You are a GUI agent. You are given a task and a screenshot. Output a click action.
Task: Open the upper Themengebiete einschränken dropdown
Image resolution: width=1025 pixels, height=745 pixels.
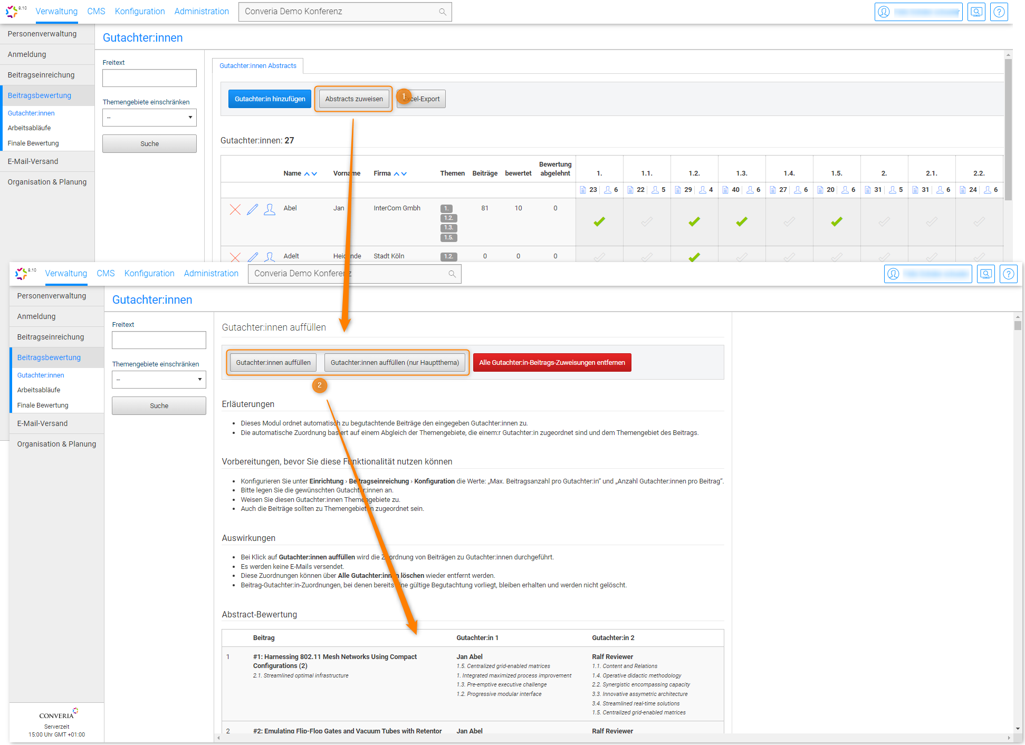149,118
